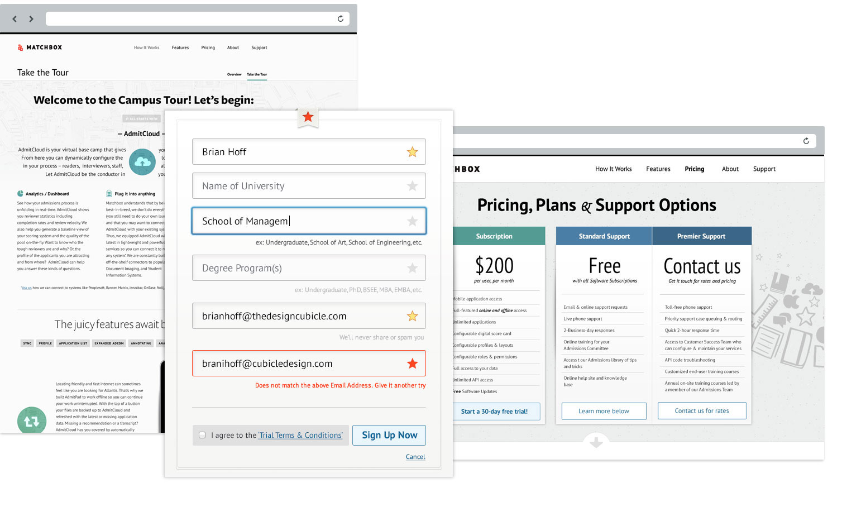Open the Trial Terms & Conditions link
Image resolution: width=842 pixels, height=521 pixels.
point(300,436)
